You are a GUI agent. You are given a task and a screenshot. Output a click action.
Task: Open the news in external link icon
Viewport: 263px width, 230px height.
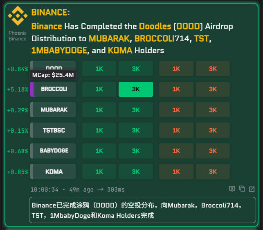[252, 189]
